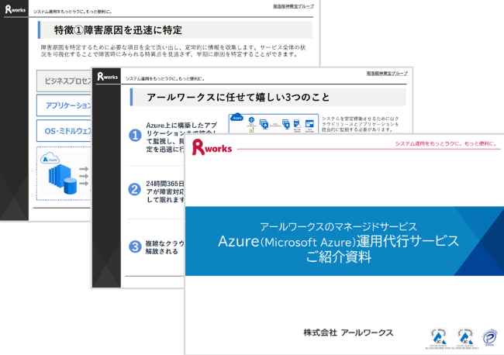
Task: Click the blue circle numbered 2
Action: click(x=135, y=189)
